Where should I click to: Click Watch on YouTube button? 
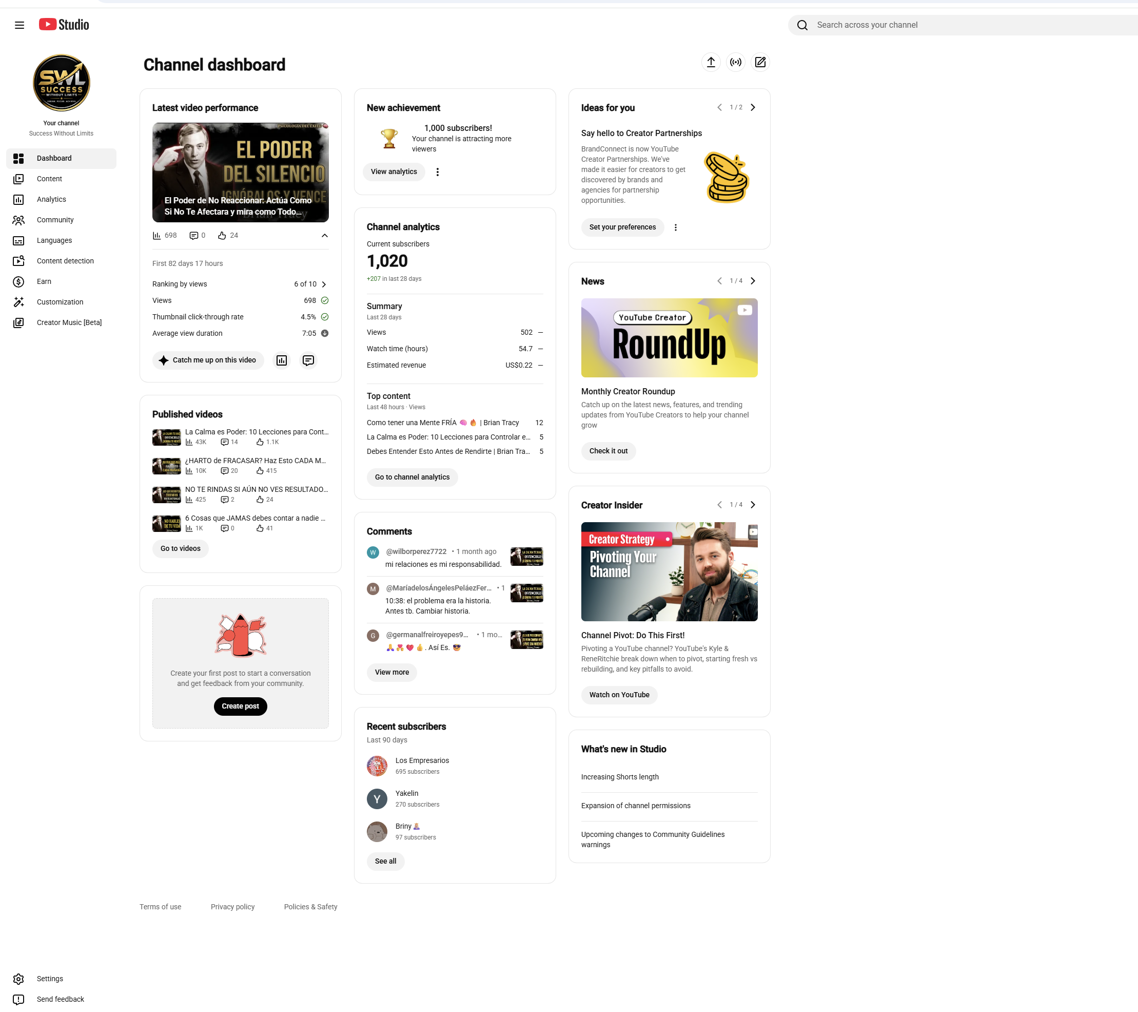[x=619, y=695]
